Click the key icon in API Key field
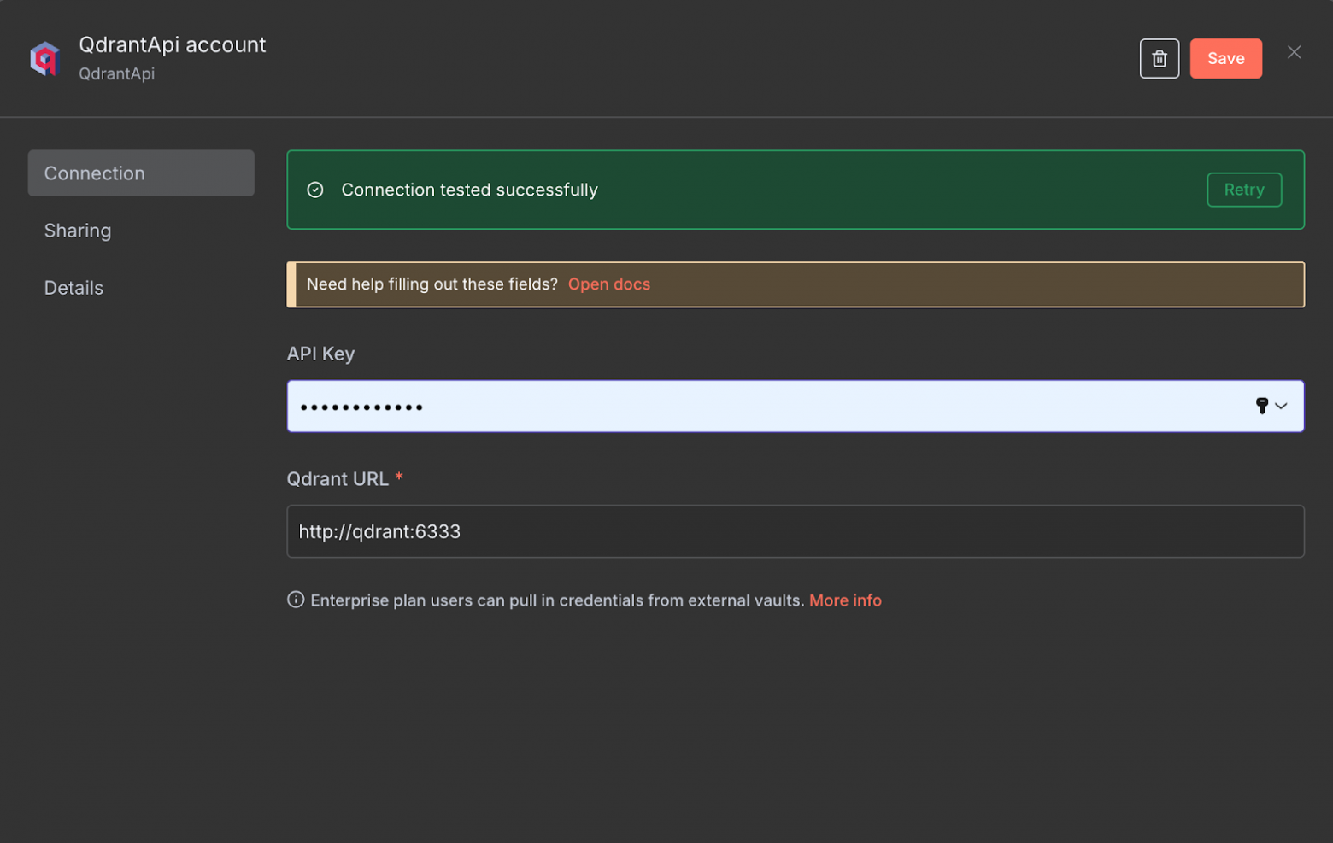This screenshot has width=1333, height=843. [x=1261, y=406]
